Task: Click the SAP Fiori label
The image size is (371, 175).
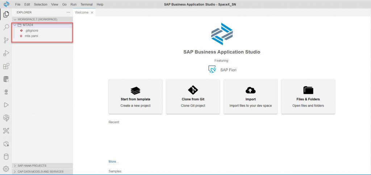Action: [228, 70]
